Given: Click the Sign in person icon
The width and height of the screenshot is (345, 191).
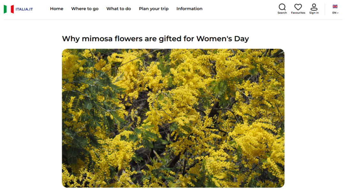Looking at the screenshot, I should tap(314, 7).
